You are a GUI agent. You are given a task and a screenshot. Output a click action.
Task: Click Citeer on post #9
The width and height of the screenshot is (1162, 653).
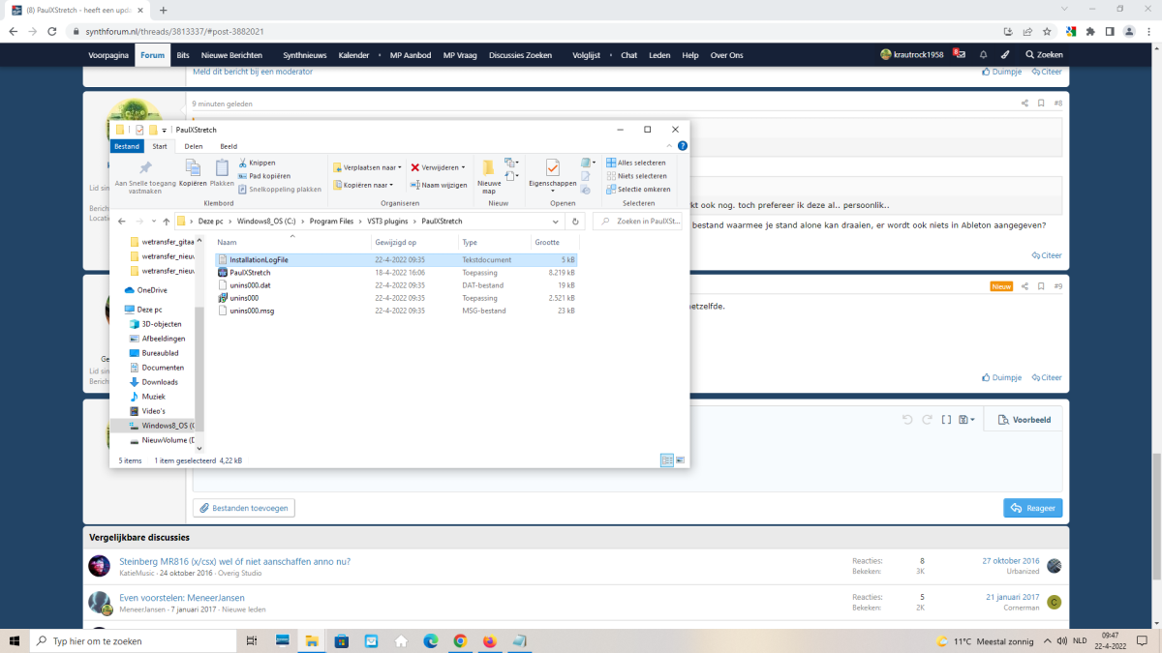[1046, 377]
